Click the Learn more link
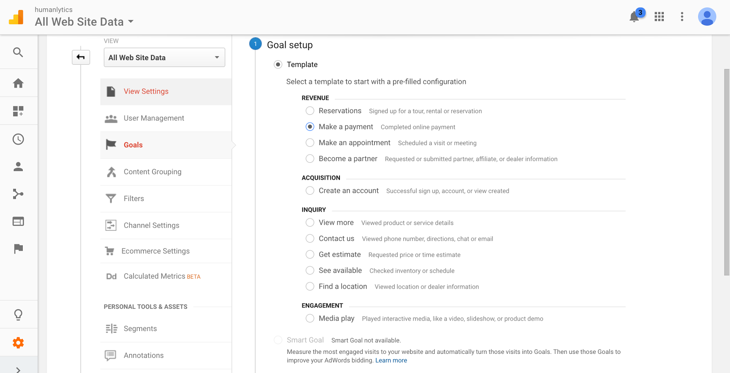Image resolution: width=730 pixels, height=373 pixels. click(x=391, y=360)
